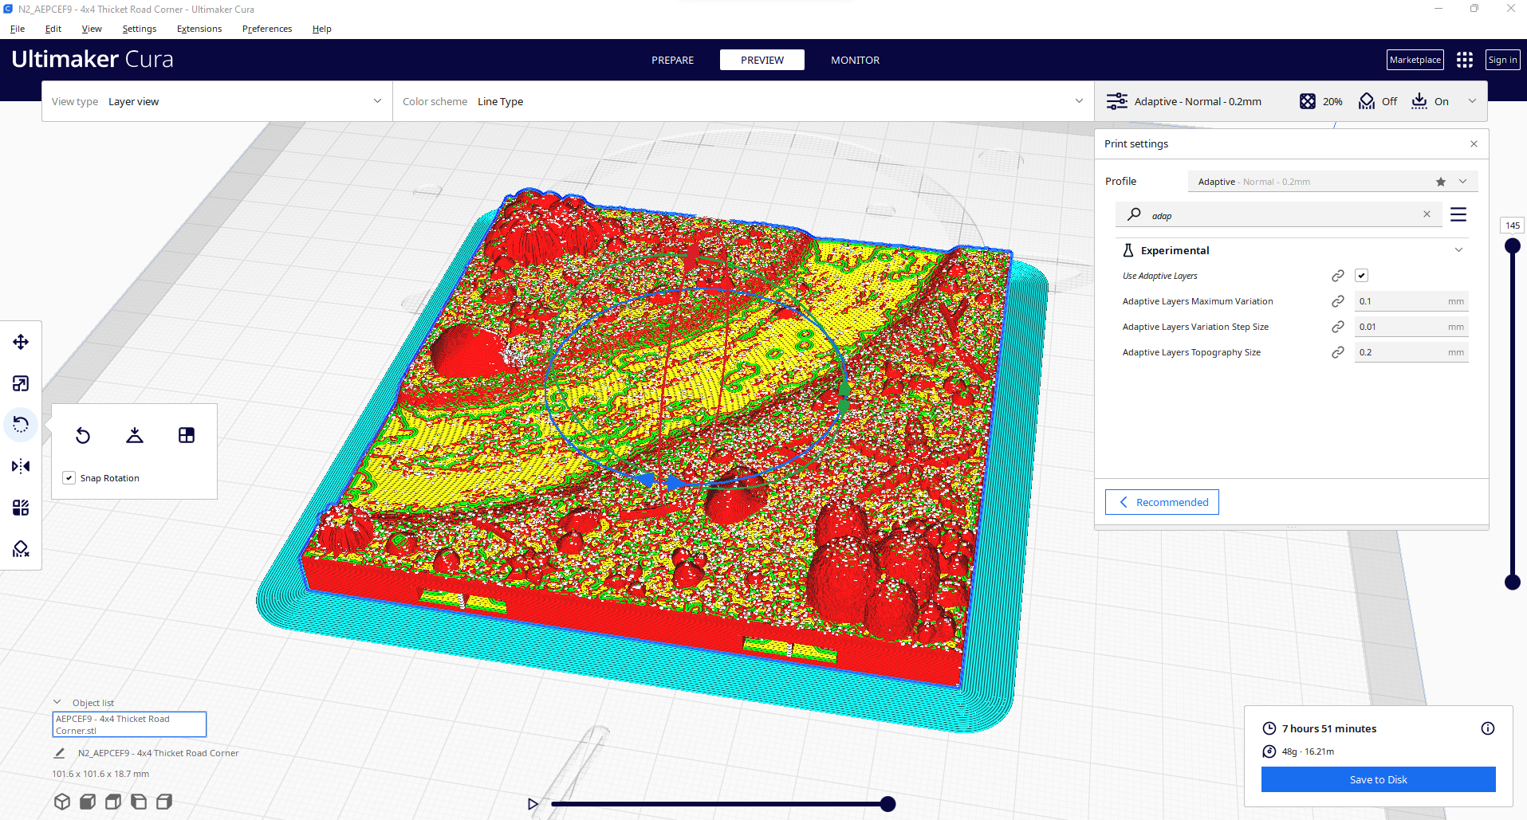1527x820 pixels.
Task: Select the Scale tool in left toolbar
Action: [x=21, y=383]
